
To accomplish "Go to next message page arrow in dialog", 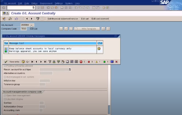I will (41, 62).
